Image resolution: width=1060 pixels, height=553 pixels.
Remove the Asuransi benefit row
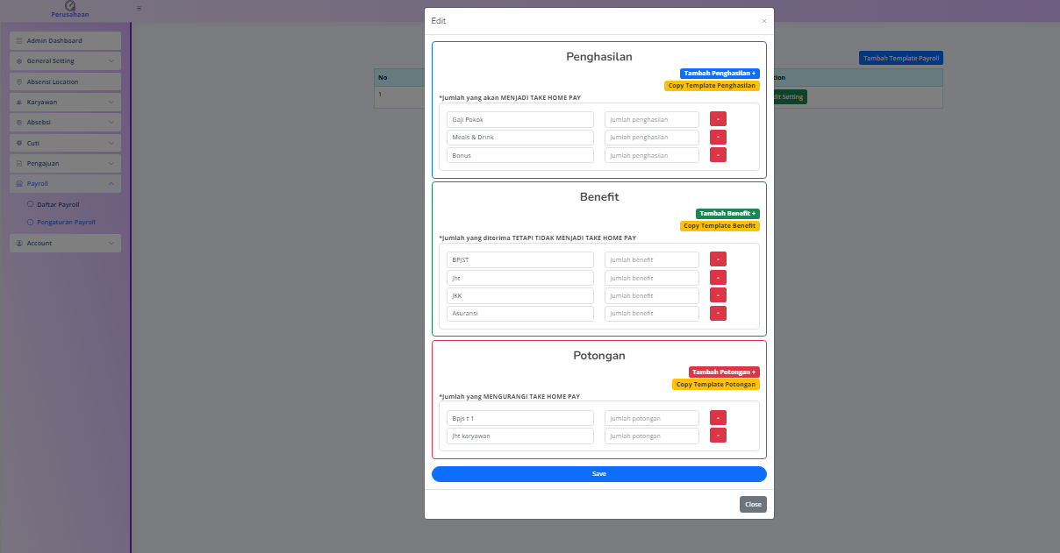pyautogui.click(x=718, y=313)
